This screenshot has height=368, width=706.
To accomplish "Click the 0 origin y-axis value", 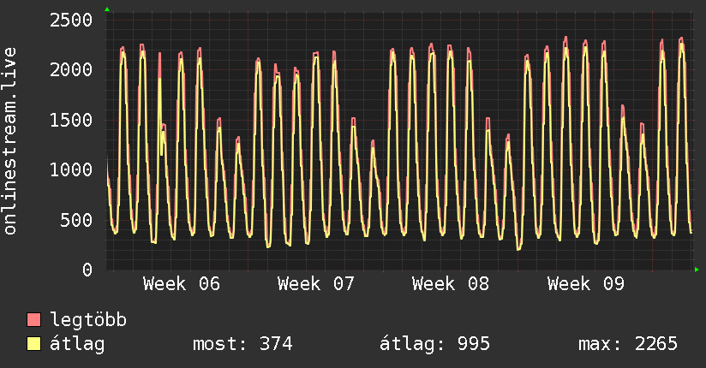I will 87,270.
